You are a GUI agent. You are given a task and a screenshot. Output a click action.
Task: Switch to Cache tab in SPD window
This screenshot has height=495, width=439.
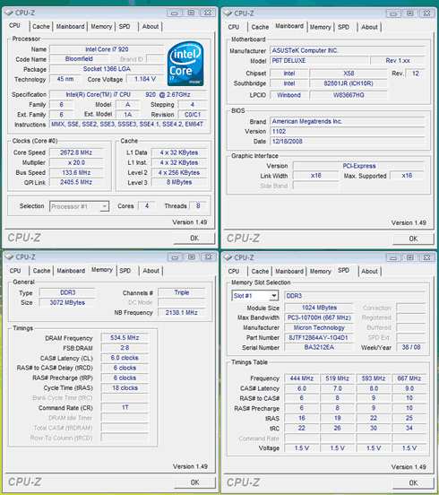(x=260, y=272)
